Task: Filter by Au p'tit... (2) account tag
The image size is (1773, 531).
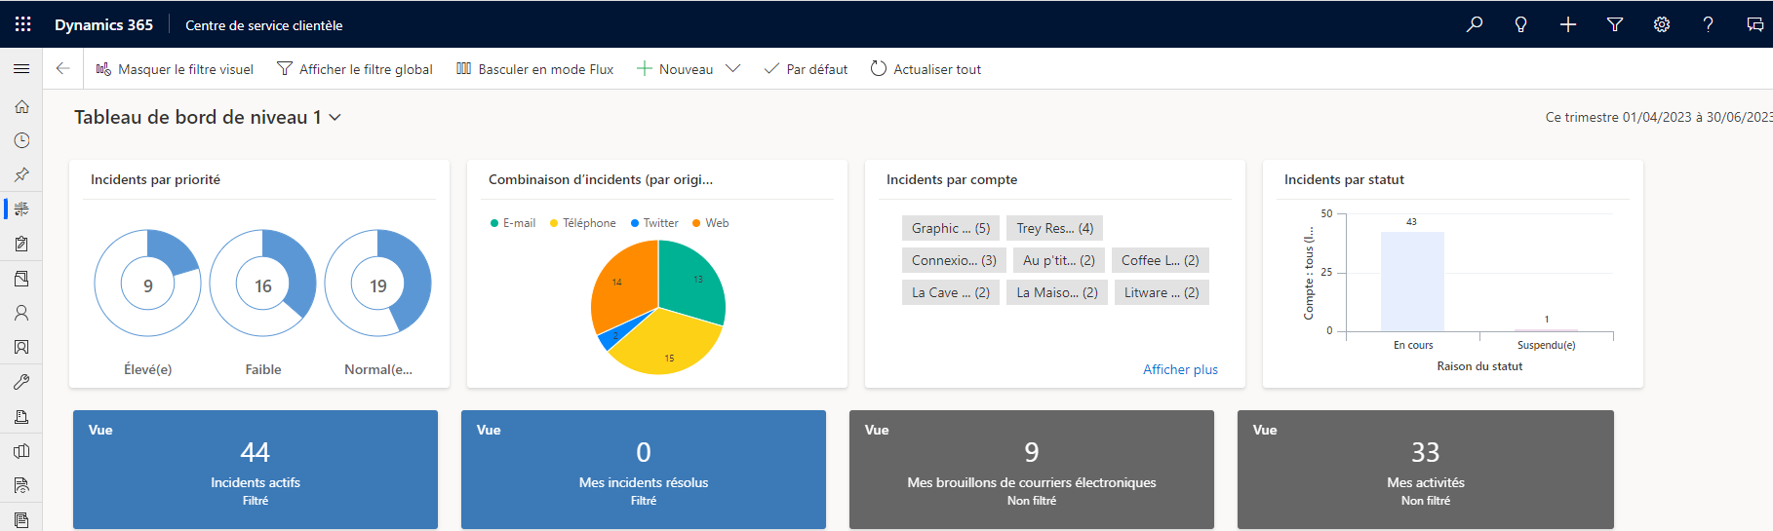Action: (1059, 260)
